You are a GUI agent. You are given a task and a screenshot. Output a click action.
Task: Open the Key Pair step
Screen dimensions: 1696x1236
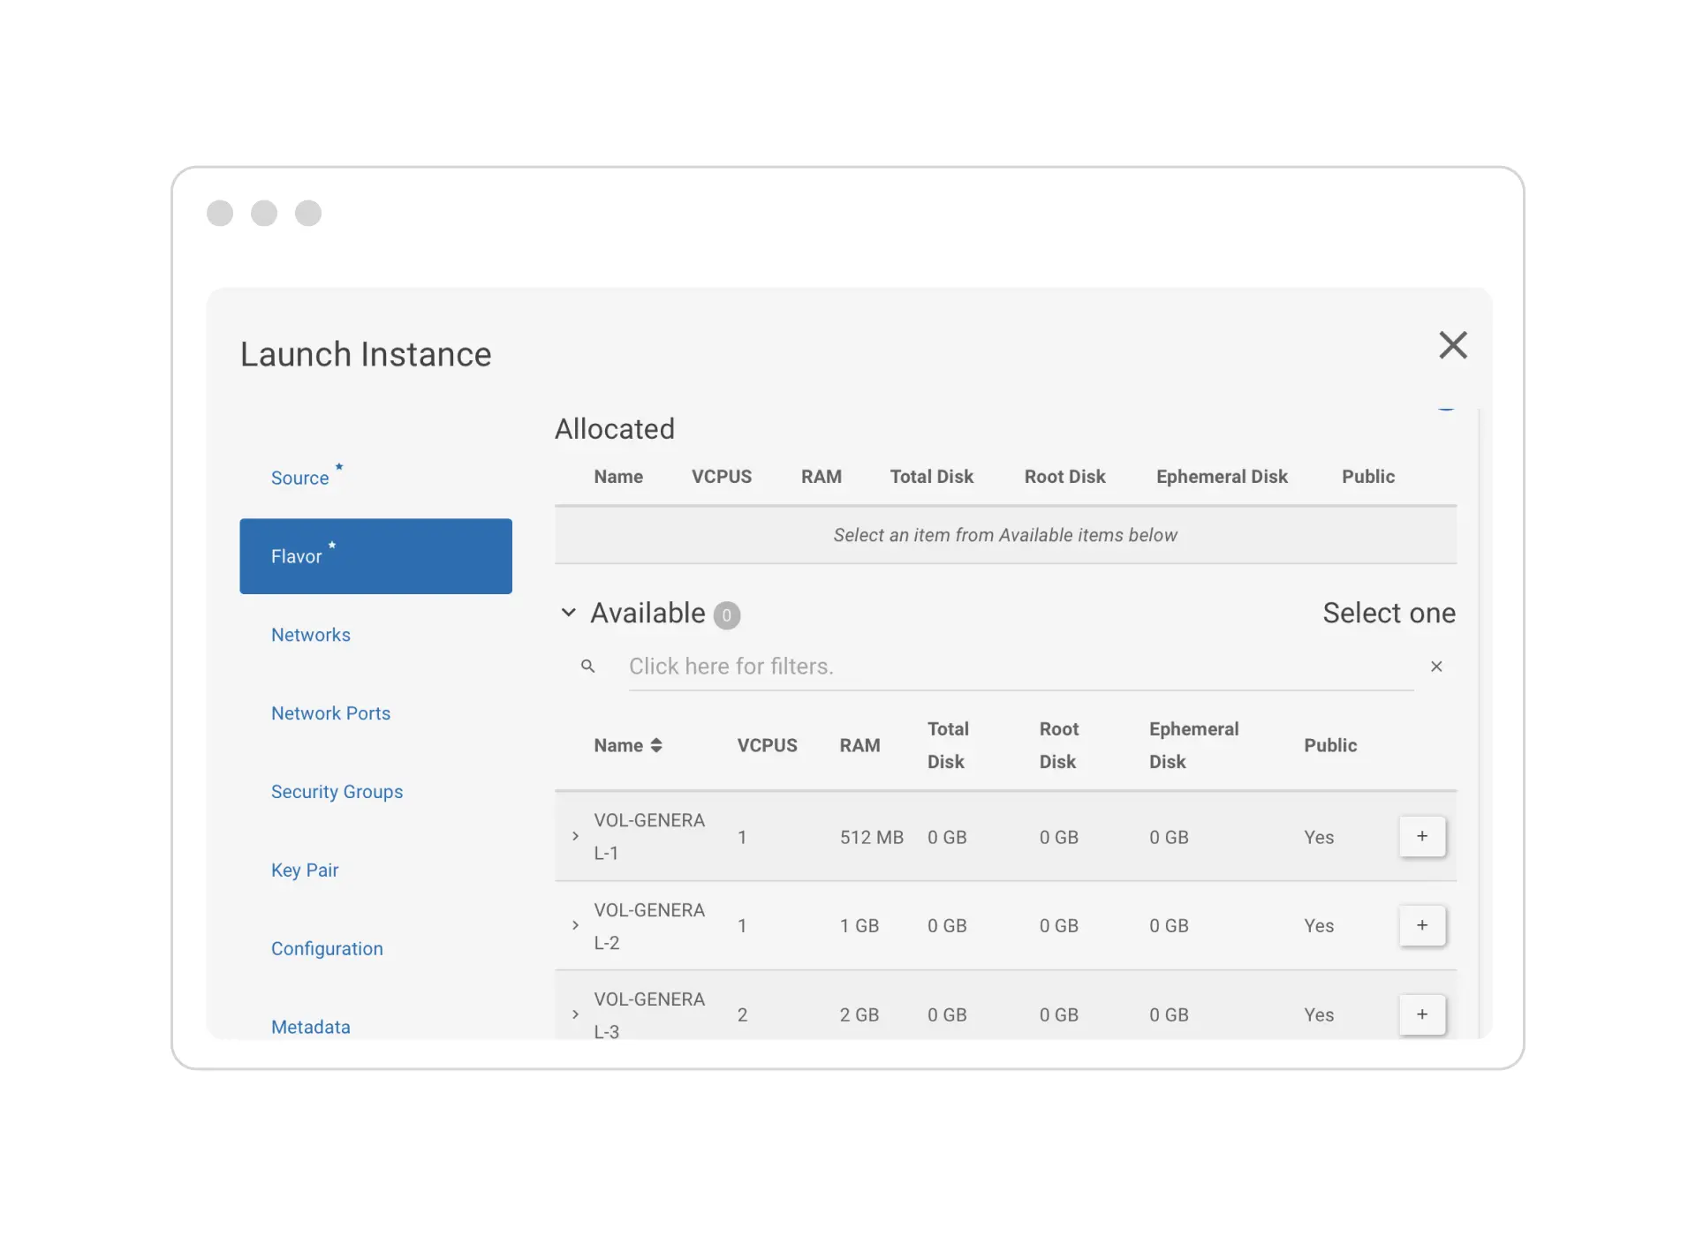[x=305, y=870]
